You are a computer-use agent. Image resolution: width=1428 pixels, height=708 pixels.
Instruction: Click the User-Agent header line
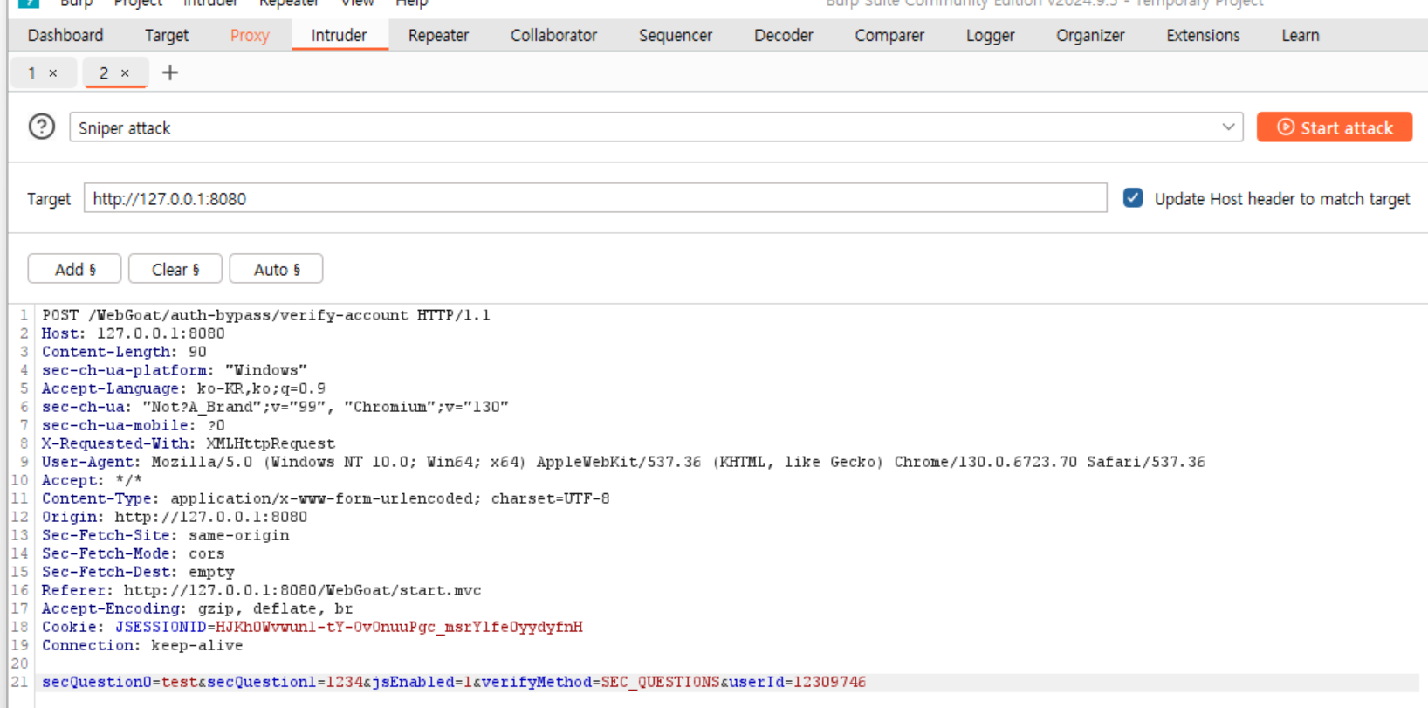623,462
